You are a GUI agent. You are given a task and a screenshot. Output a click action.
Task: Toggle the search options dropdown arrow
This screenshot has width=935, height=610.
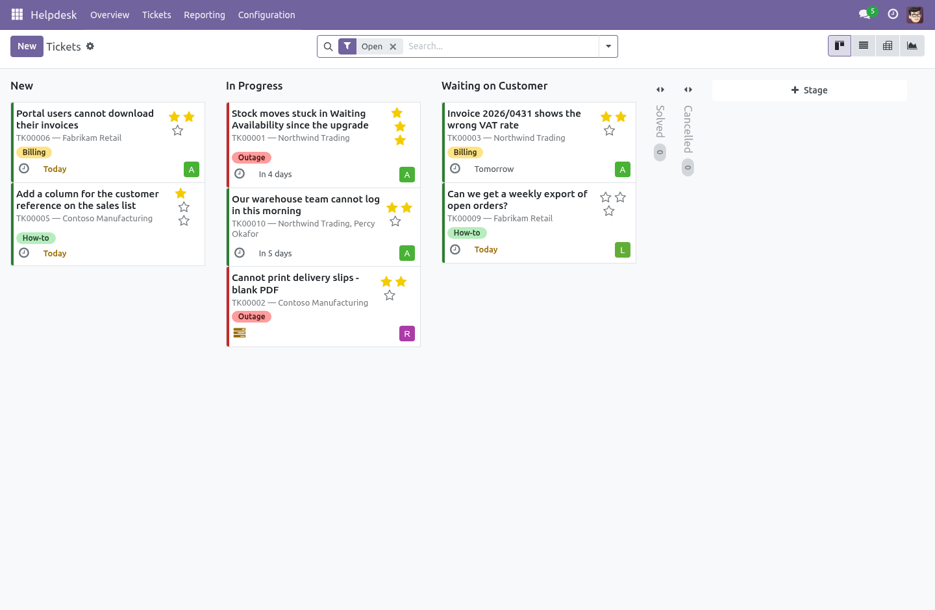click(608, 46)
